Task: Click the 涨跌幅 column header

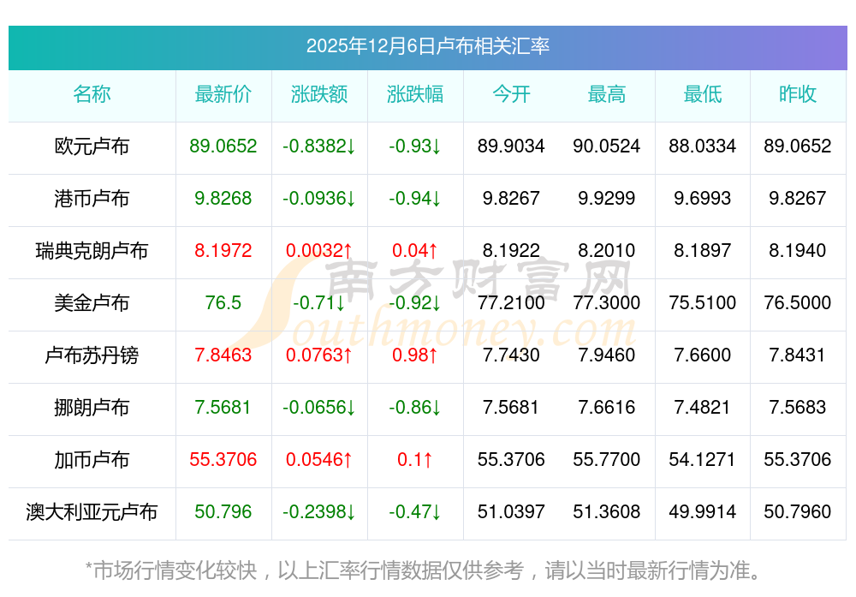Action: pos(415,94)
